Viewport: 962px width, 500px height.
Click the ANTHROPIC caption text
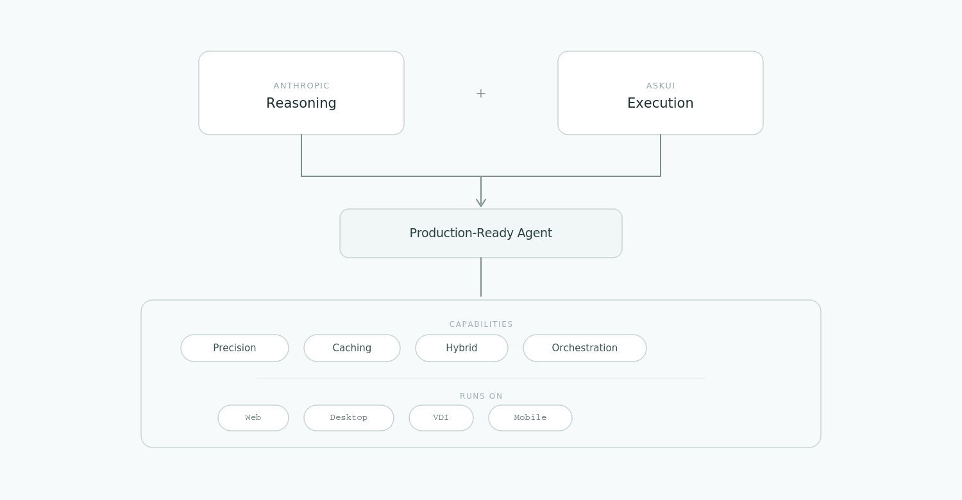coord(301,86)
